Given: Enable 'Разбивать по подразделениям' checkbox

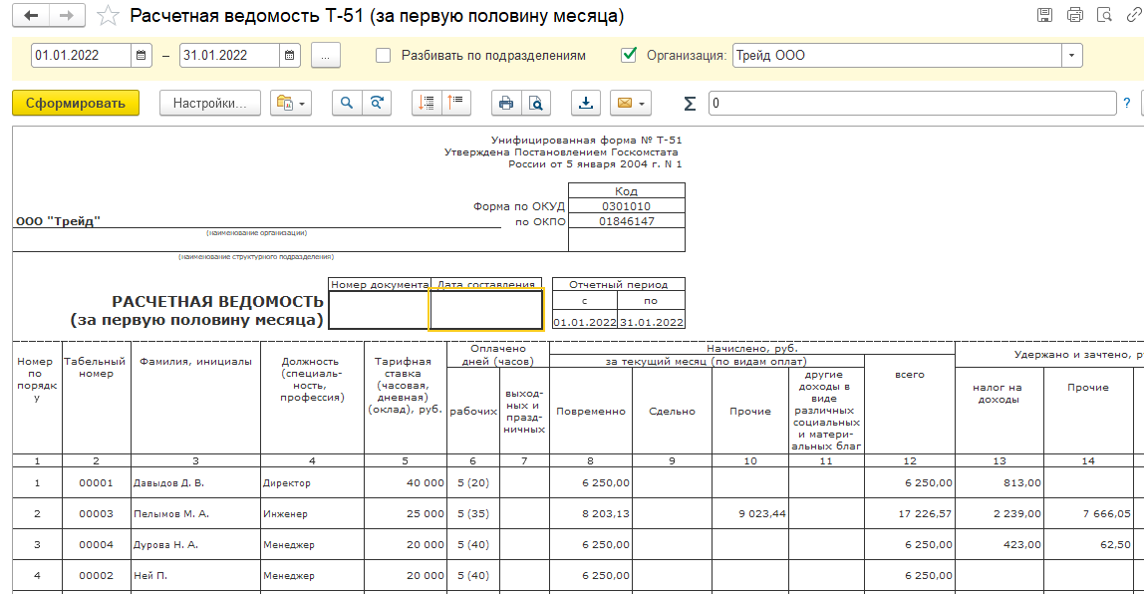Looking at the screenshot, I should (x=383, y=56).
